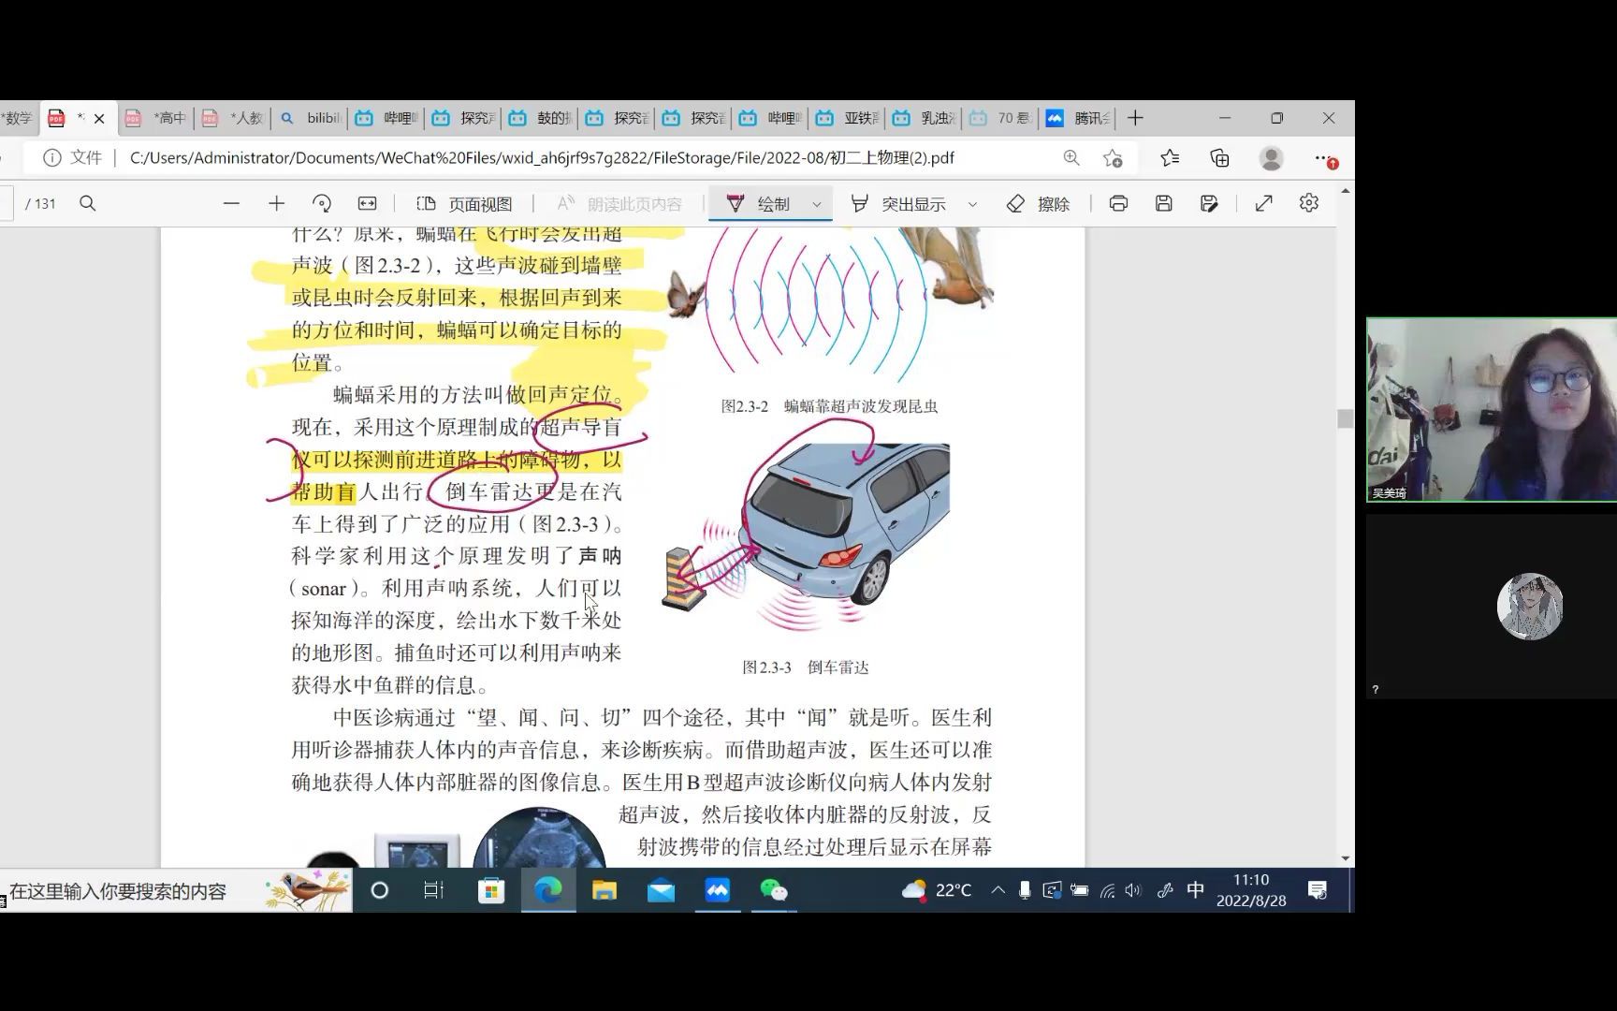Switch to the 人教 PDF tab
Viewport: 1617px width, 1011px height.
click(x=233, y=118)
